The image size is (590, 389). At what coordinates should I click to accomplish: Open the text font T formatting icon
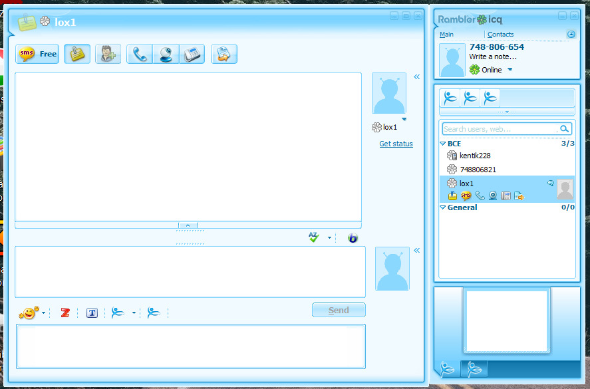pyautogui.click(x=92, y=313)
